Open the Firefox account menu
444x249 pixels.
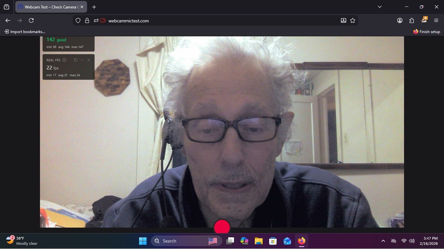point(400,20)
